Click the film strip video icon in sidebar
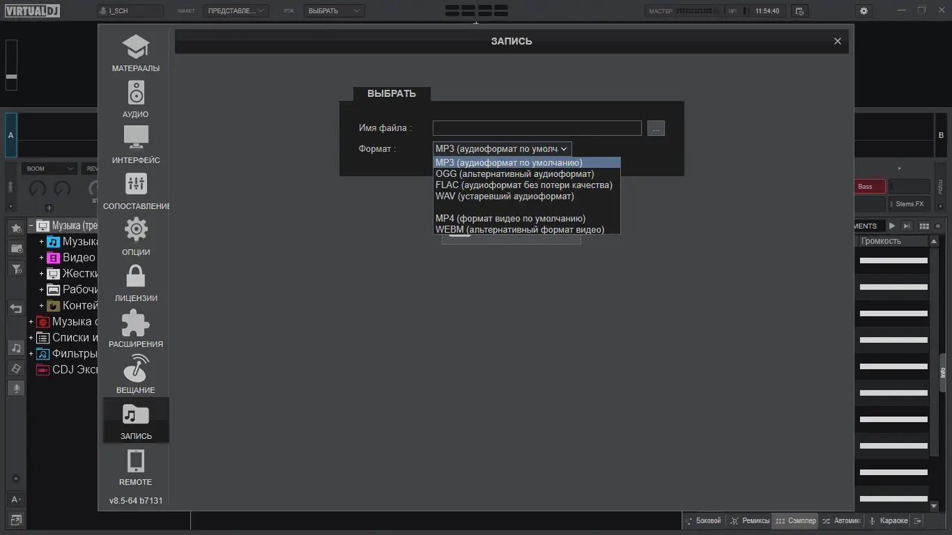 (16, 368)
